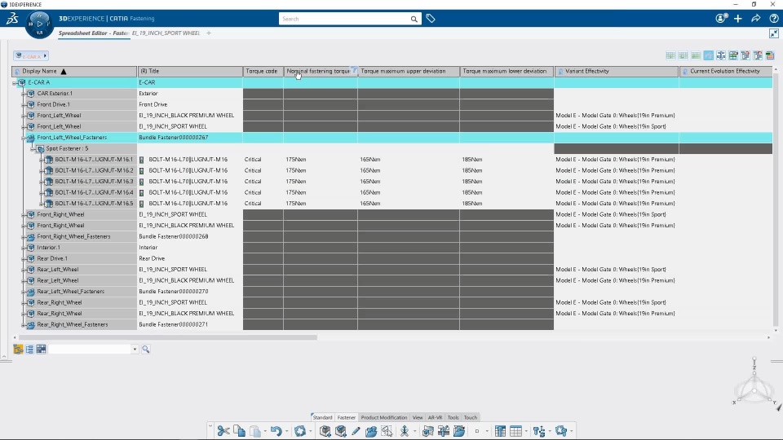Click the selection cursor icon in the toolbar
Image resolution: width=783 pixels, height=440 pixels.
[x=387, y=431]
